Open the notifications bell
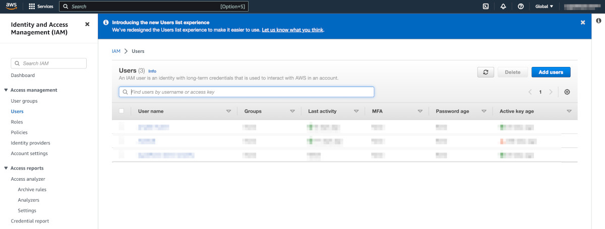 click(503, 7)
